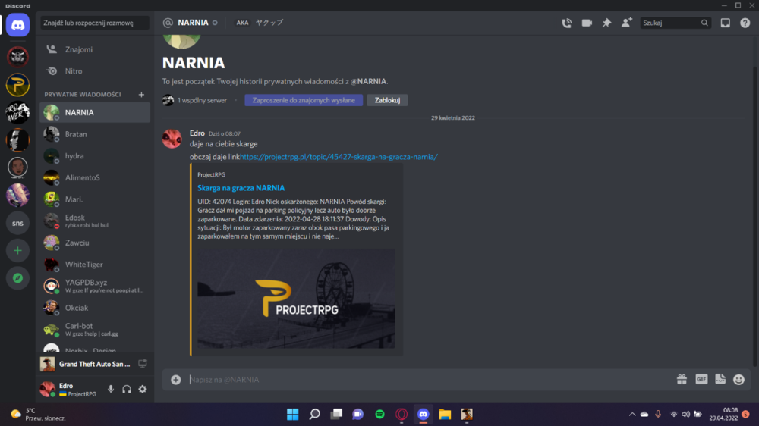Open the Bratan conversation

(x=95, y=134)
